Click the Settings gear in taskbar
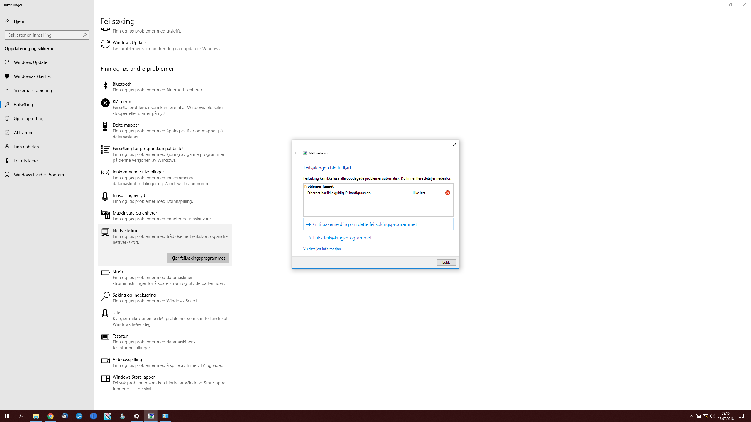 (137, 416)
